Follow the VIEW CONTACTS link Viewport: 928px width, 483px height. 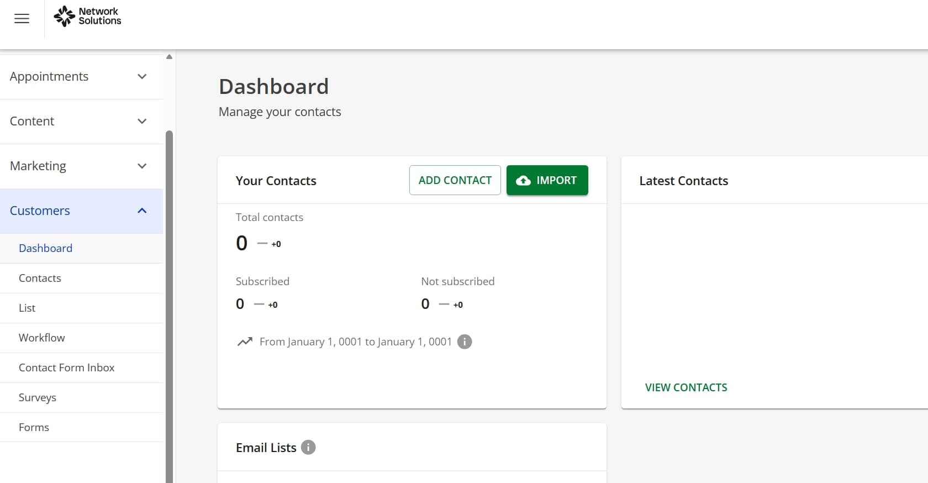click(x=686, y=387)
